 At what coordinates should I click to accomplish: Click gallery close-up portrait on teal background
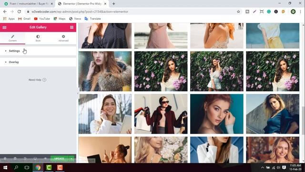(217, 114)
